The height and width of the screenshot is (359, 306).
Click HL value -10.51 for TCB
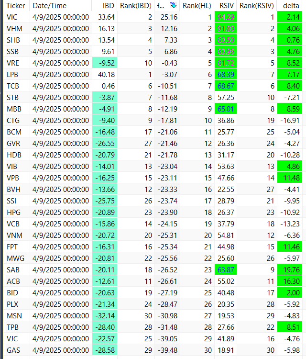pos(167,86)
